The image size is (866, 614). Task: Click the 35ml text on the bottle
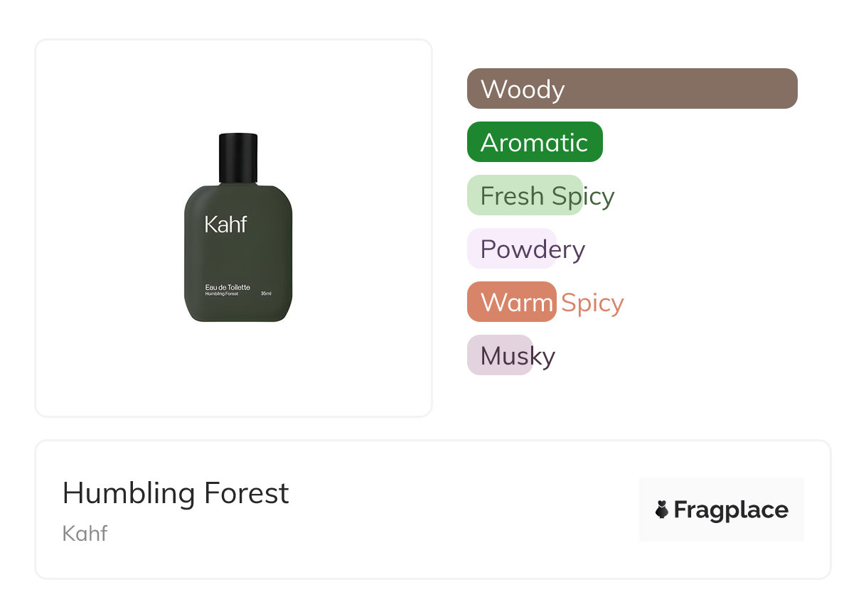[x=266, y=293]
